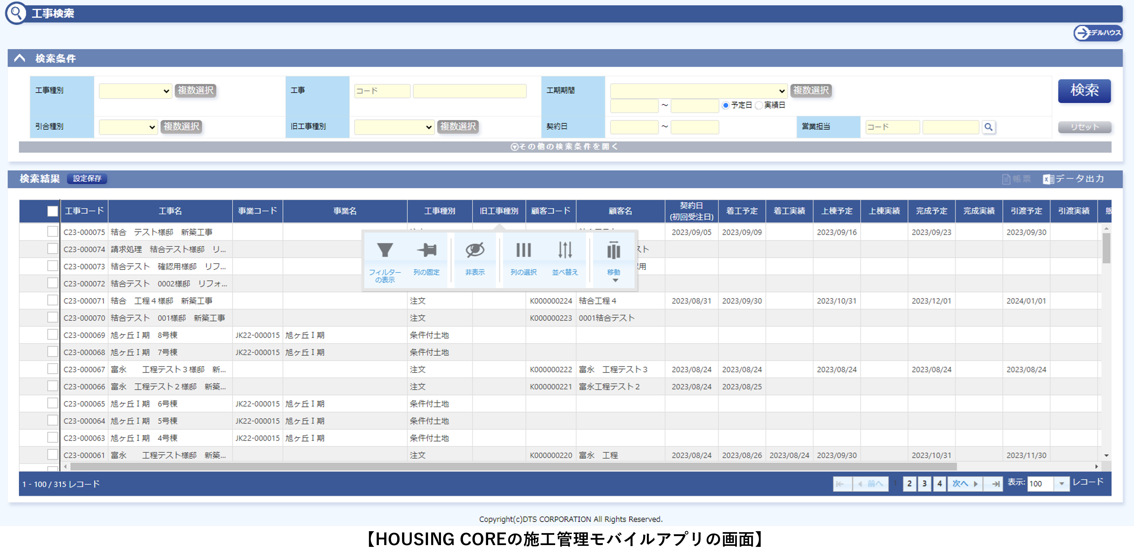Open the 工期期間 dropdown

[698, 91]
